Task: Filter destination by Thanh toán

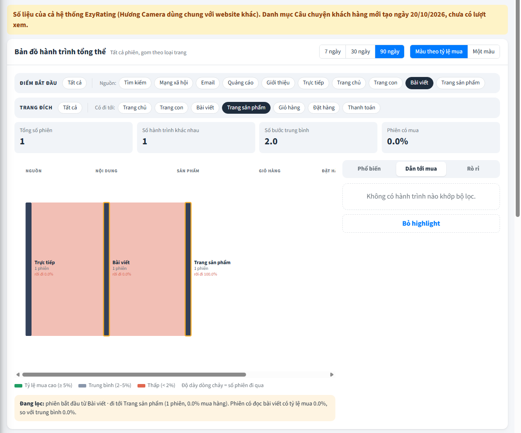Action: point(362,108)
